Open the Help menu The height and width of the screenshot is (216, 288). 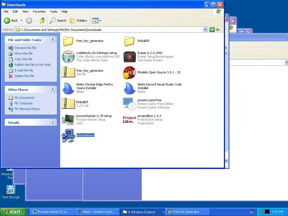click(x=64, y=12)
